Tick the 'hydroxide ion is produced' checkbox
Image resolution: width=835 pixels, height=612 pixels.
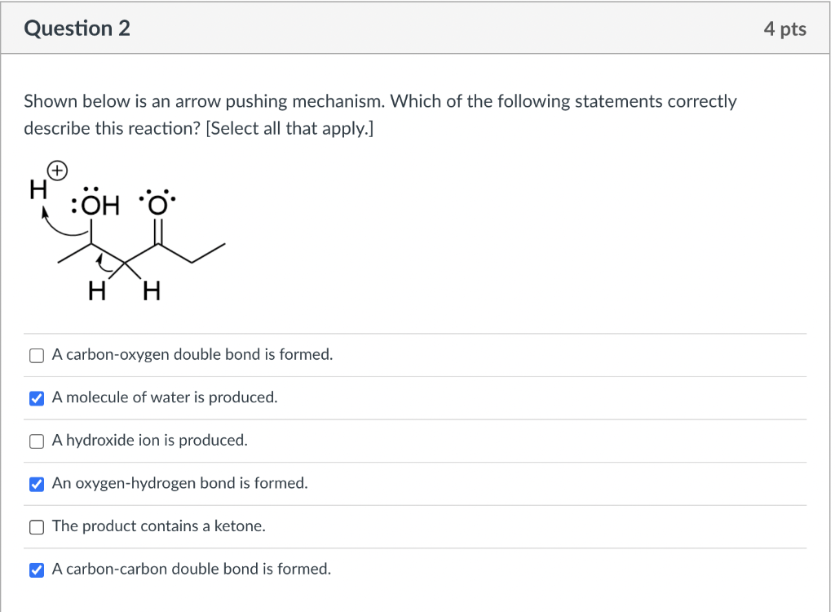pyautogui.click(x=37, y=441)
